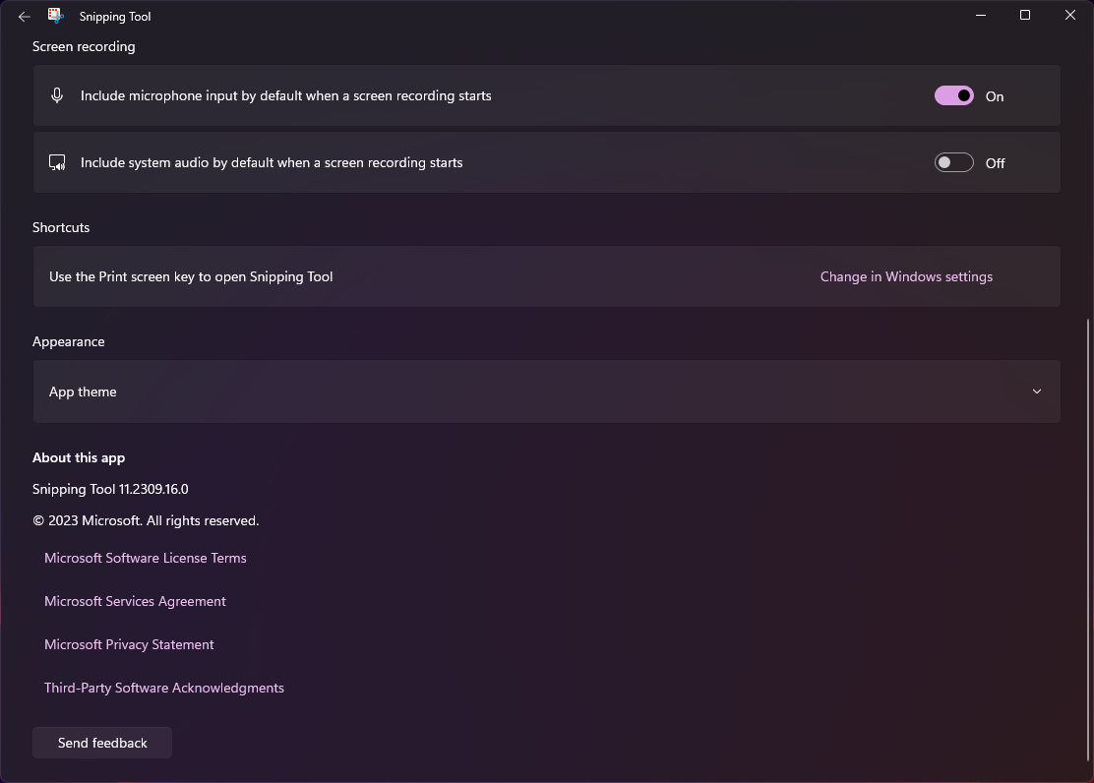Screen dimensions: 1094x783
Task: Go back using the arrow icon
Action: pos(25,16)
